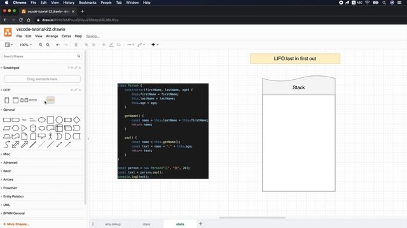The width and height of the screenshot is (407, 228).
Task: Add a new page with plus button
Action: tap(201, 224)
